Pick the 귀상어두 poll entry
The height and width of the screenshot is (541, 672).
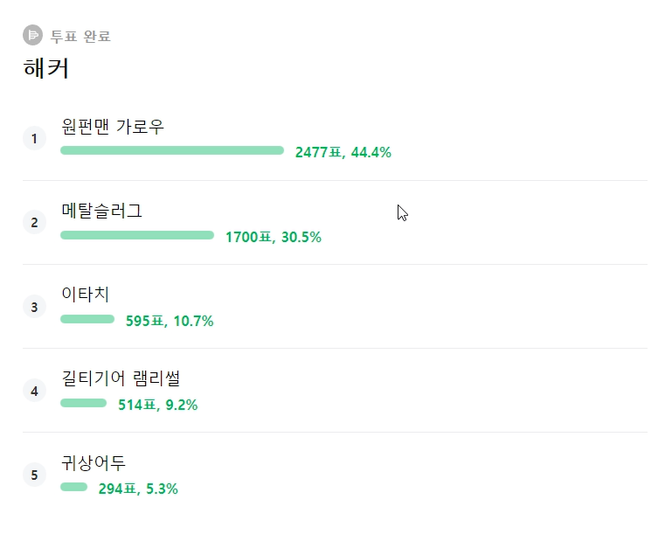94,462
